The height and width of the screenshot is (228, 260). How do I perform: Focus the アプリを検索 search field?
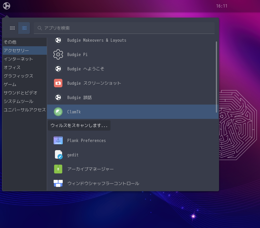pos(124,28)
